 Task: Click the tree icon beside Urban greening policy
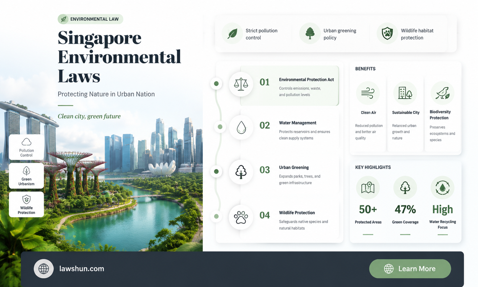pyautogui.click(x=310, y=33)
